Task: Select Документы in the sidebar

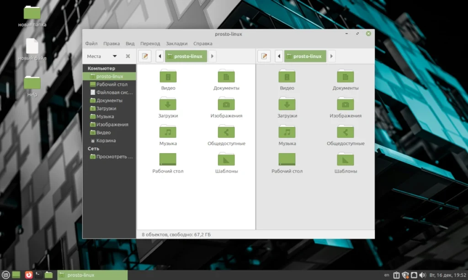Action: (109, 100)
